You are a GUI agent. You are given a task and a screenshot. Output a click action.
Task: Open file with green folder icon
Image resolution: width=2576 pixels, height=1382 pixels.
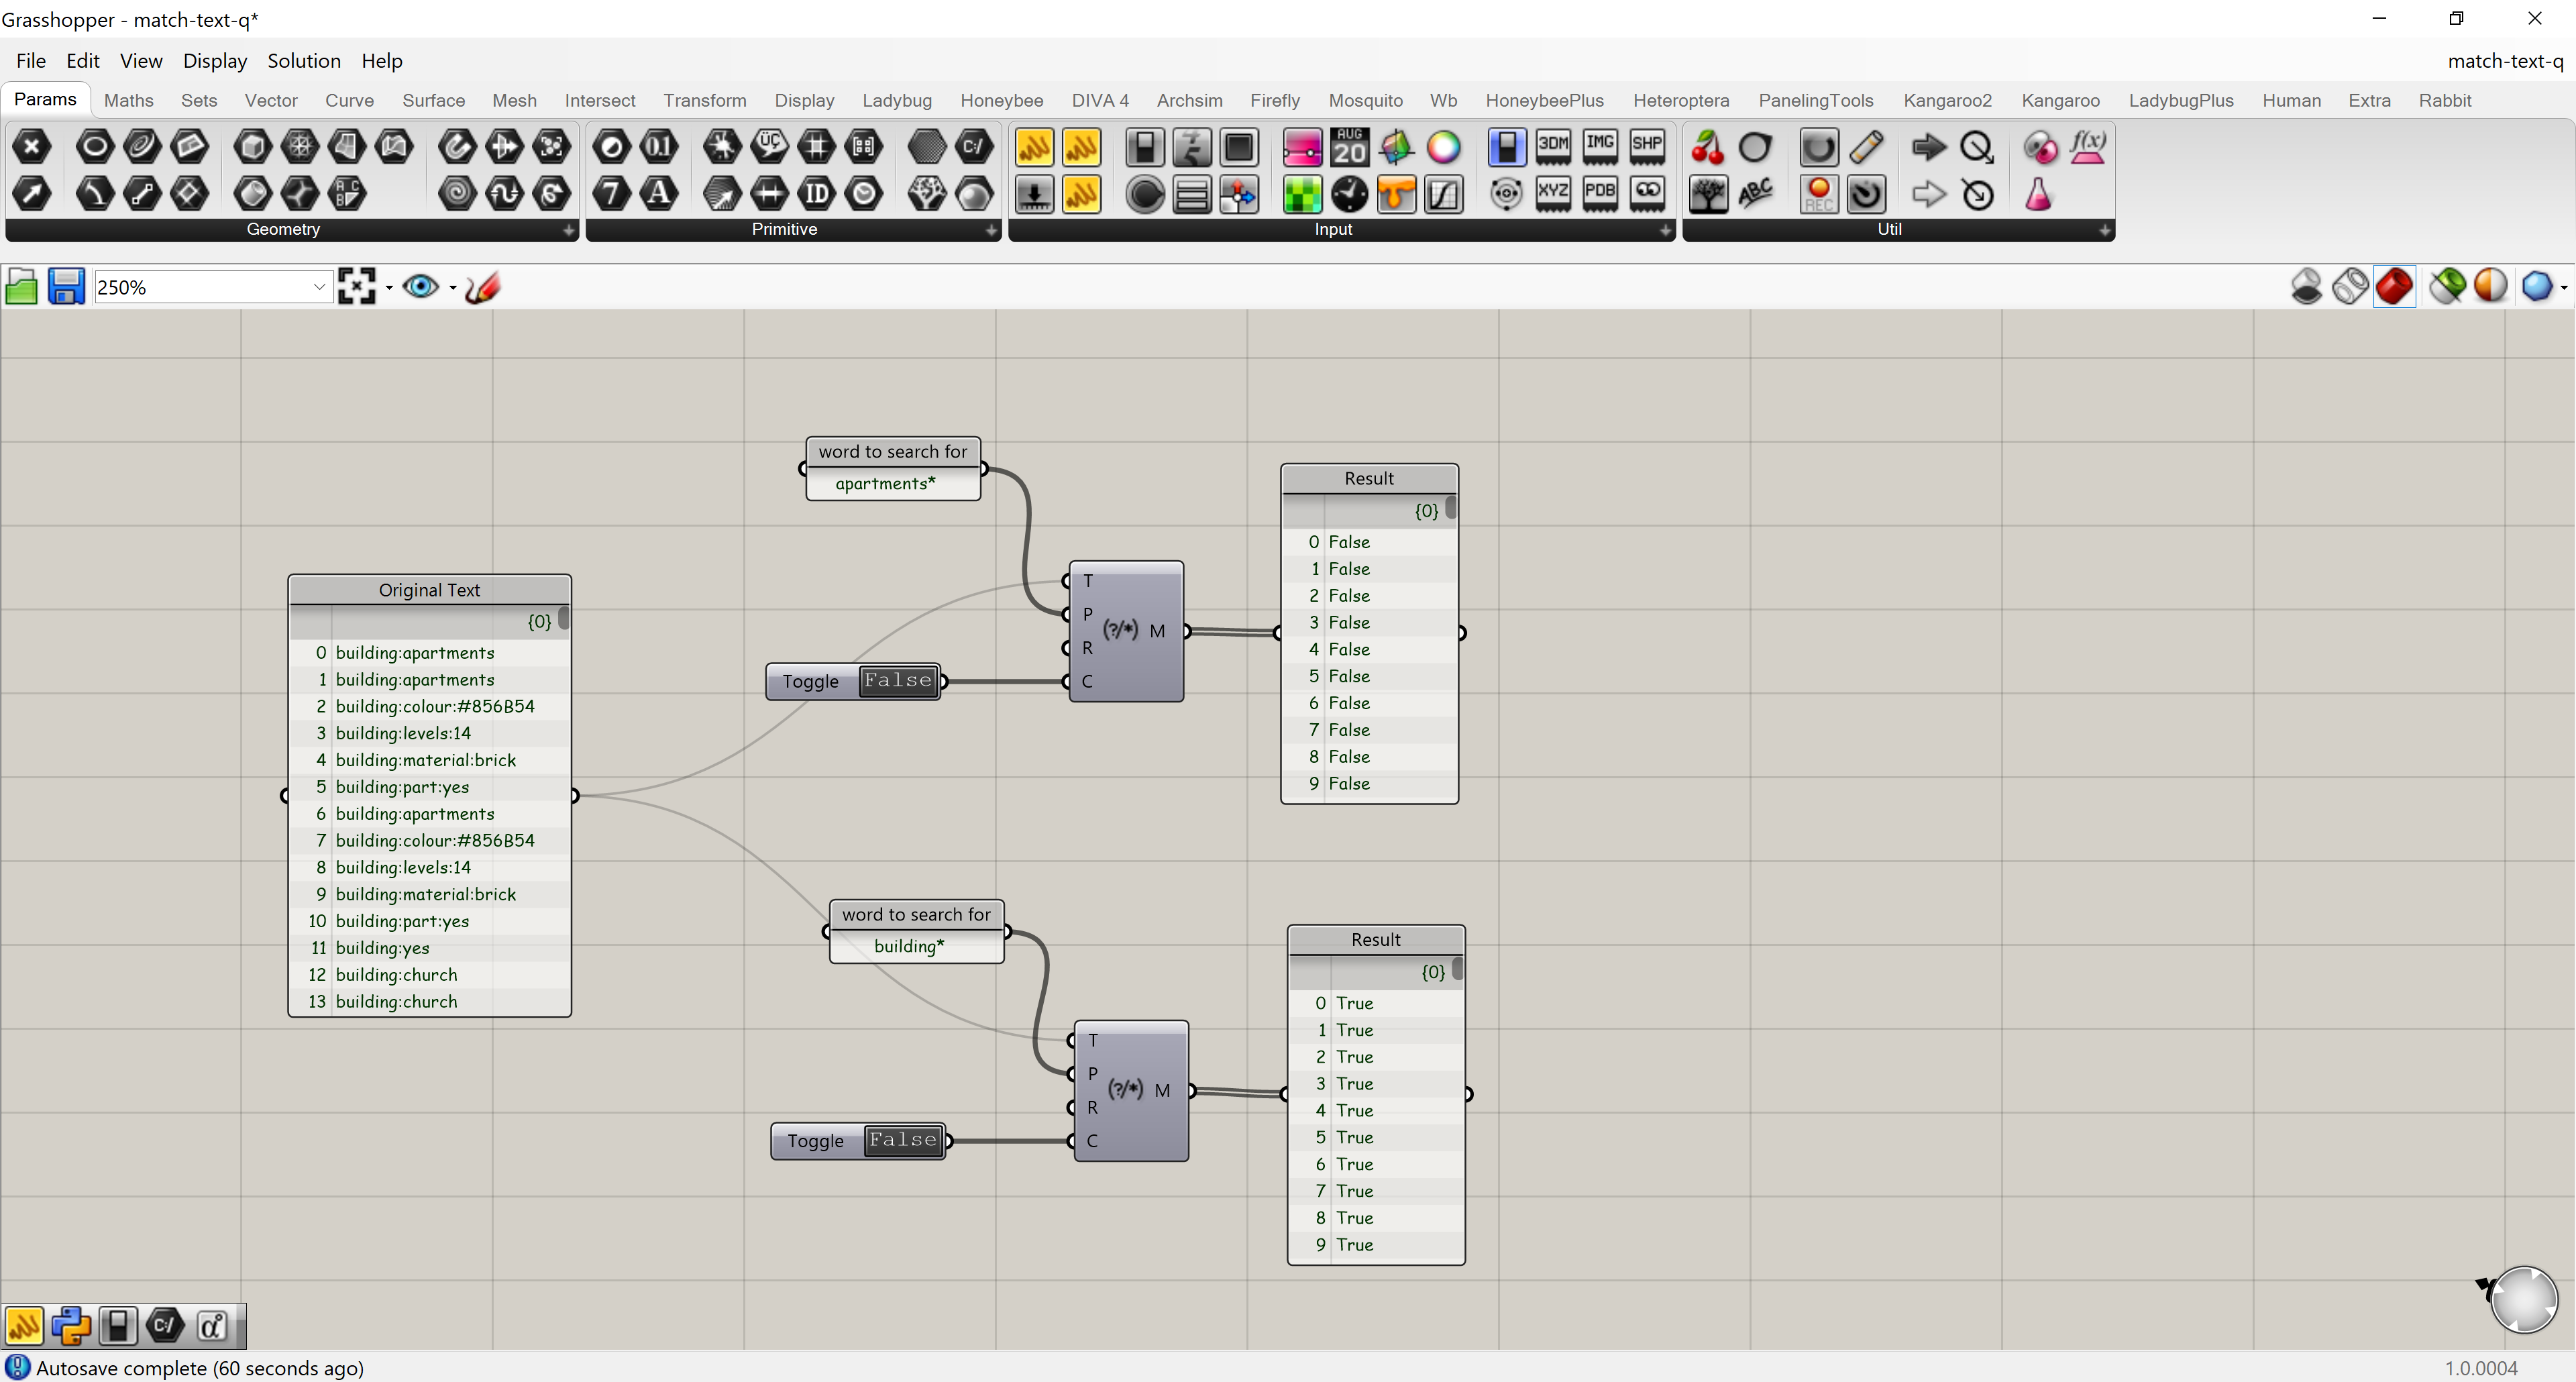tap(21, 287)
